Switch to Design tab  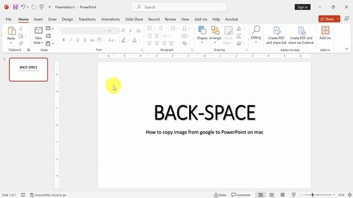(67, 19)
